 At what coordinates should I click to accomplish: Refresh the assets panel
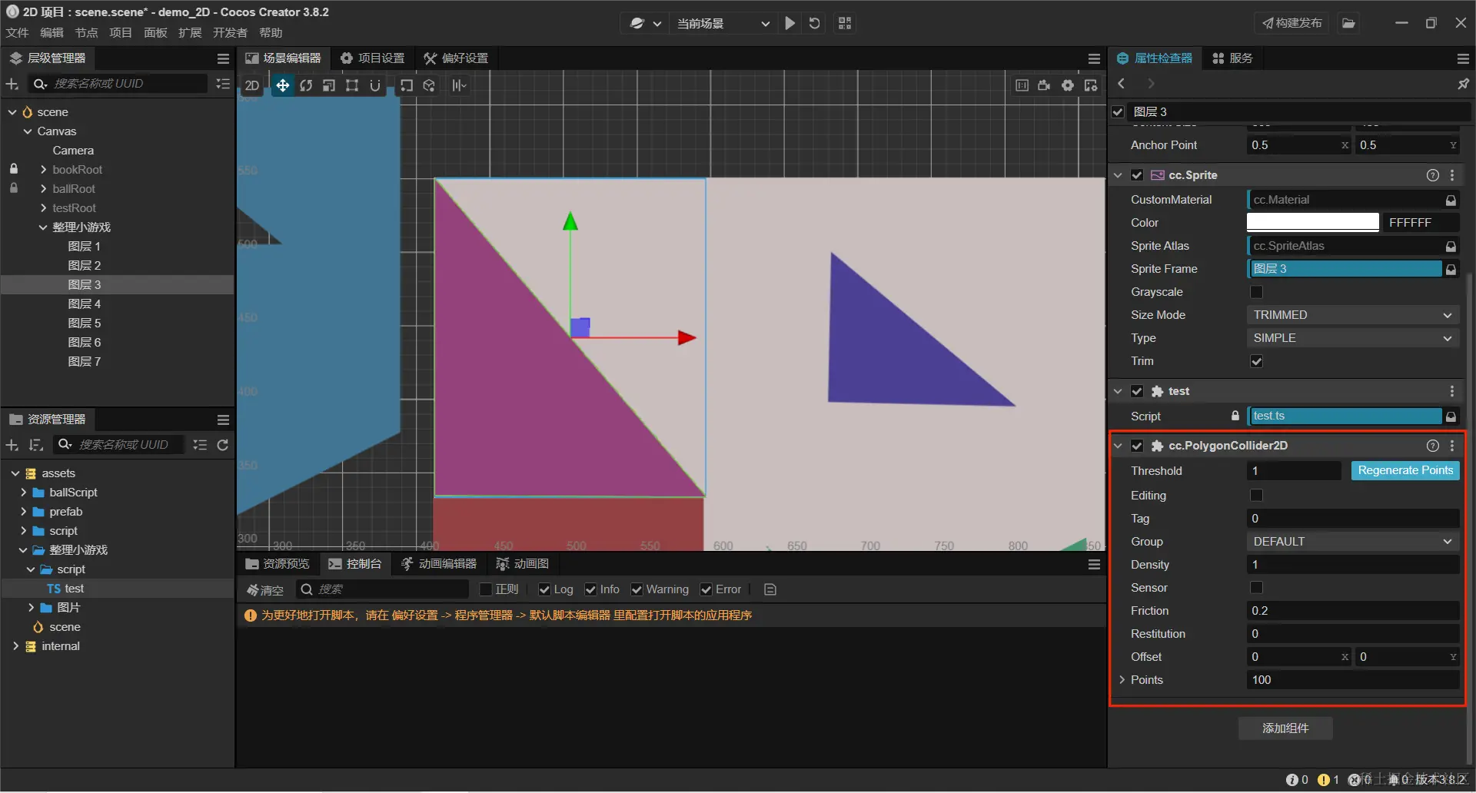(223, 445)
